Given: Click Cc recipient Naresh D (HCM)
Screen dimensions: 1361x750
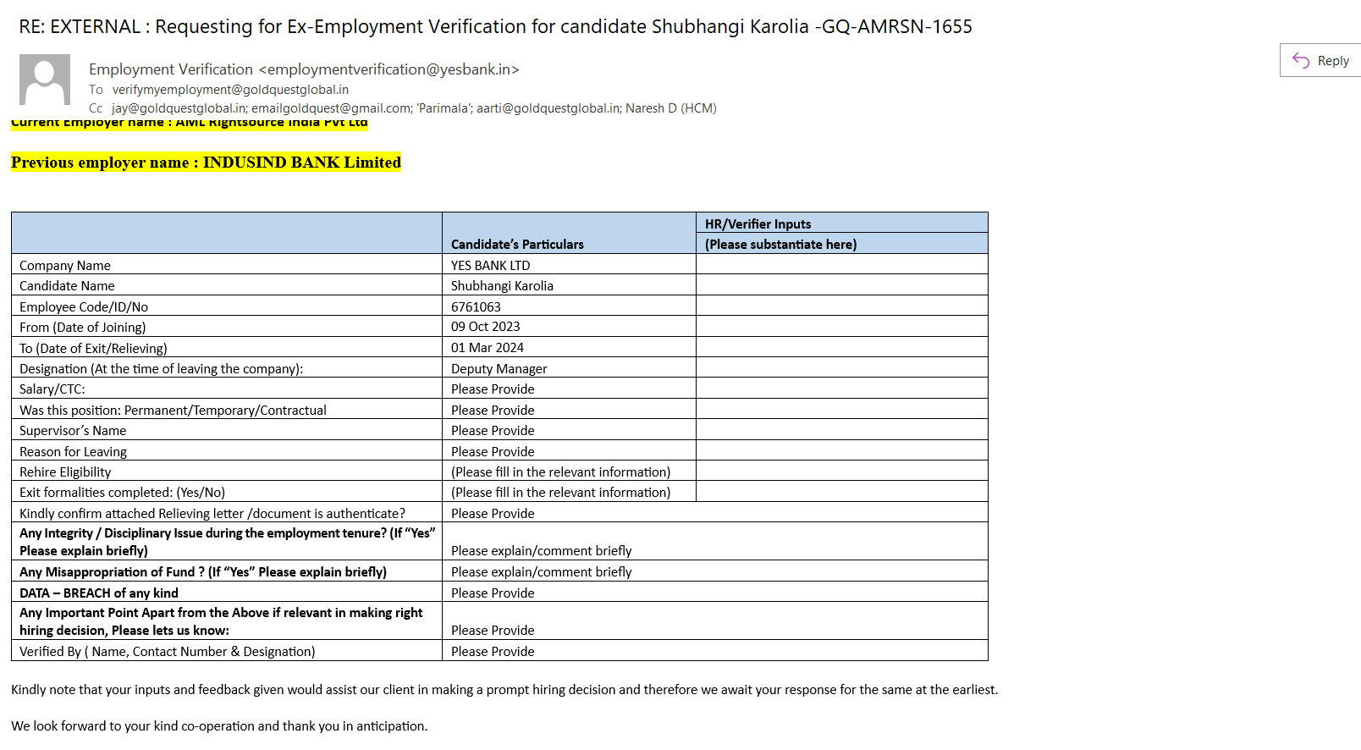Looking at the screenshot, I should [x=670, y=108].
